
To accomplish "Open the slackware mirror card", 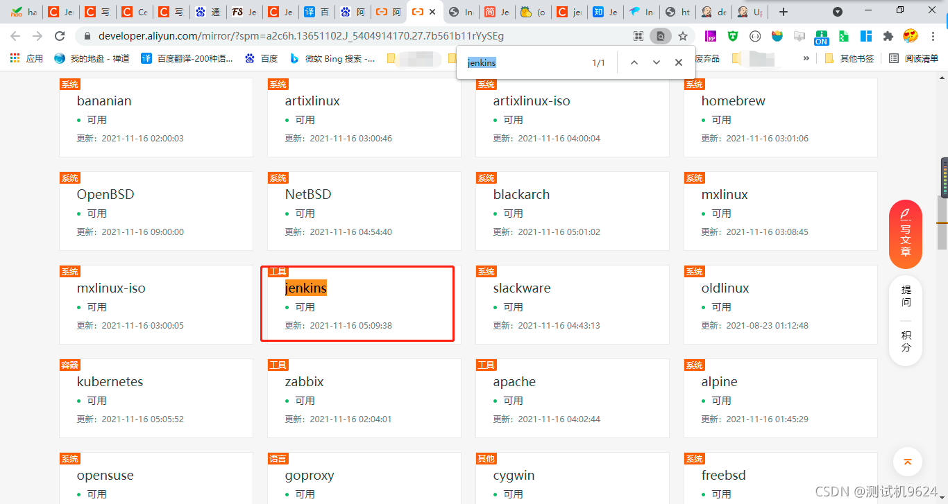I will click(x=573, y=304).
